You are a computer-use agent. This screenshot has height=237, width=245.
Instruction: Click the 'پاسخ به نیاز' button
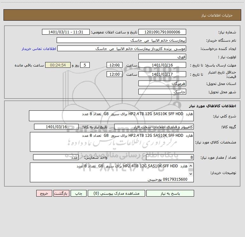coord(170,193)
